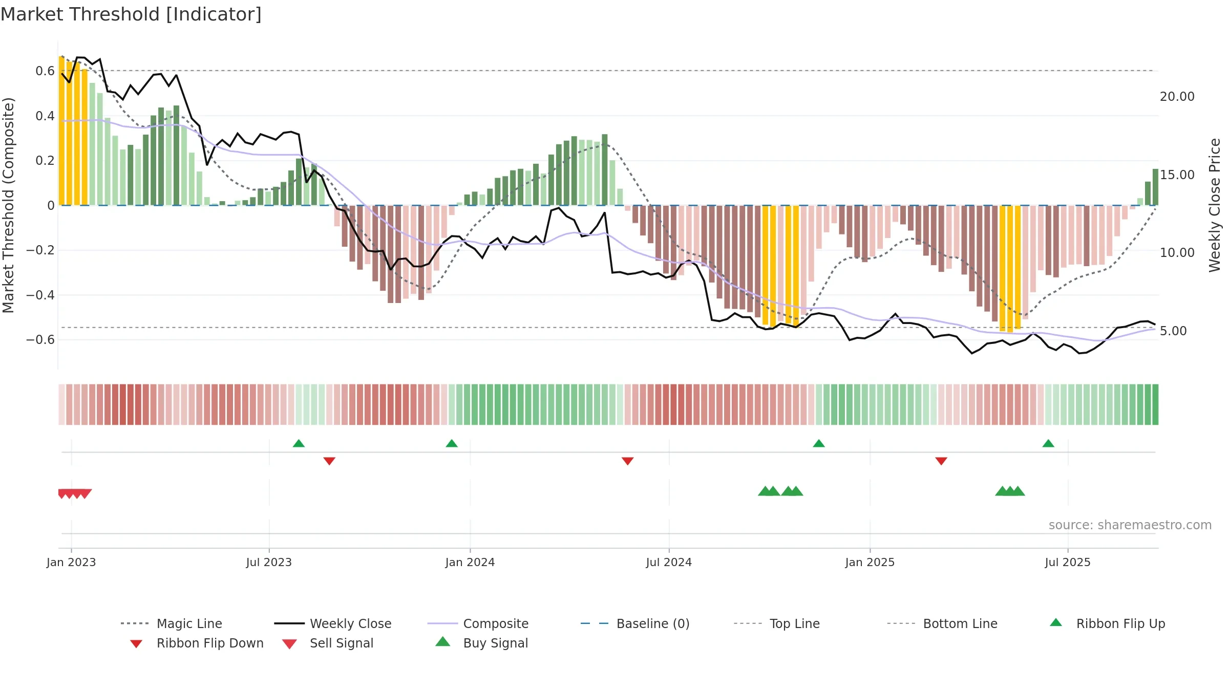1229x691 pixels.
Task: Click the ribbon flip up marker near Nov 2024
Action: click(x=819, y=443)
